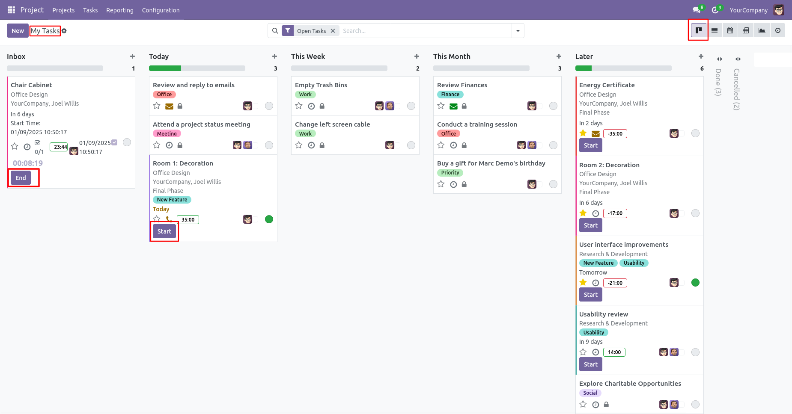Open the Projects menu

pyautogui.click(x=63, y=10)
